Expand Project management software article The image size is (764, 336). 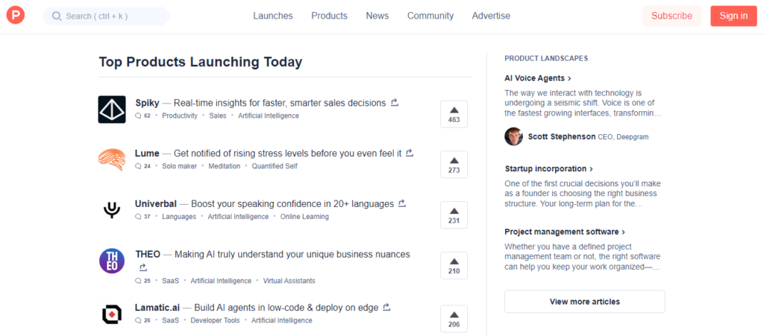(x=565, y=232)
